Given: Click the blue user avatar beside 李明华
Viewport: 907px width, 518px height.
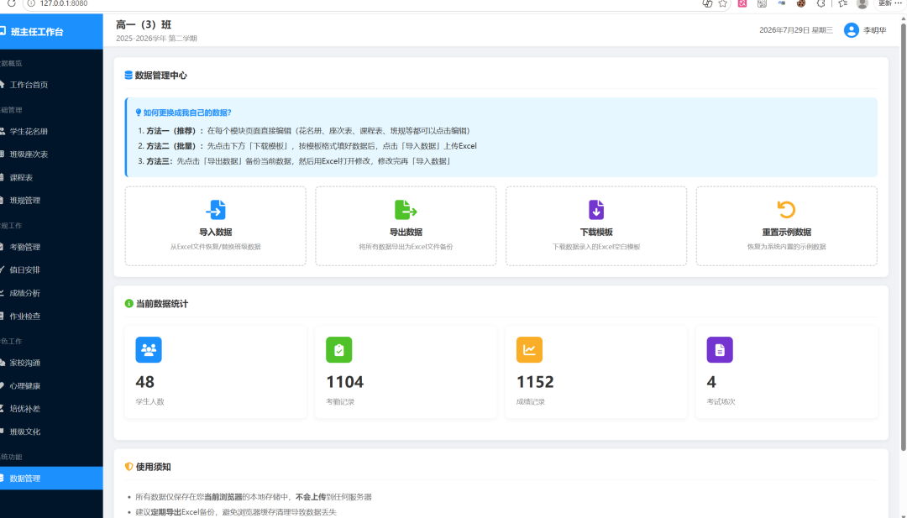Looking at the screenshot, I should point(851,30).
